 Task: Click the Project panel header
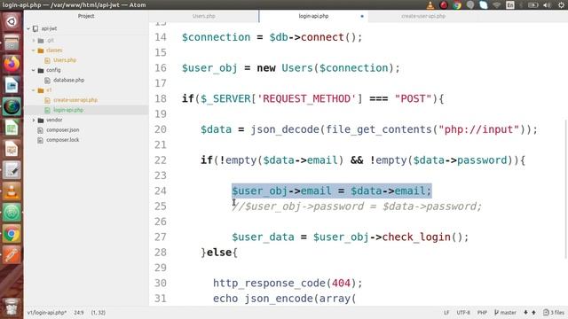tap(86, 16)
